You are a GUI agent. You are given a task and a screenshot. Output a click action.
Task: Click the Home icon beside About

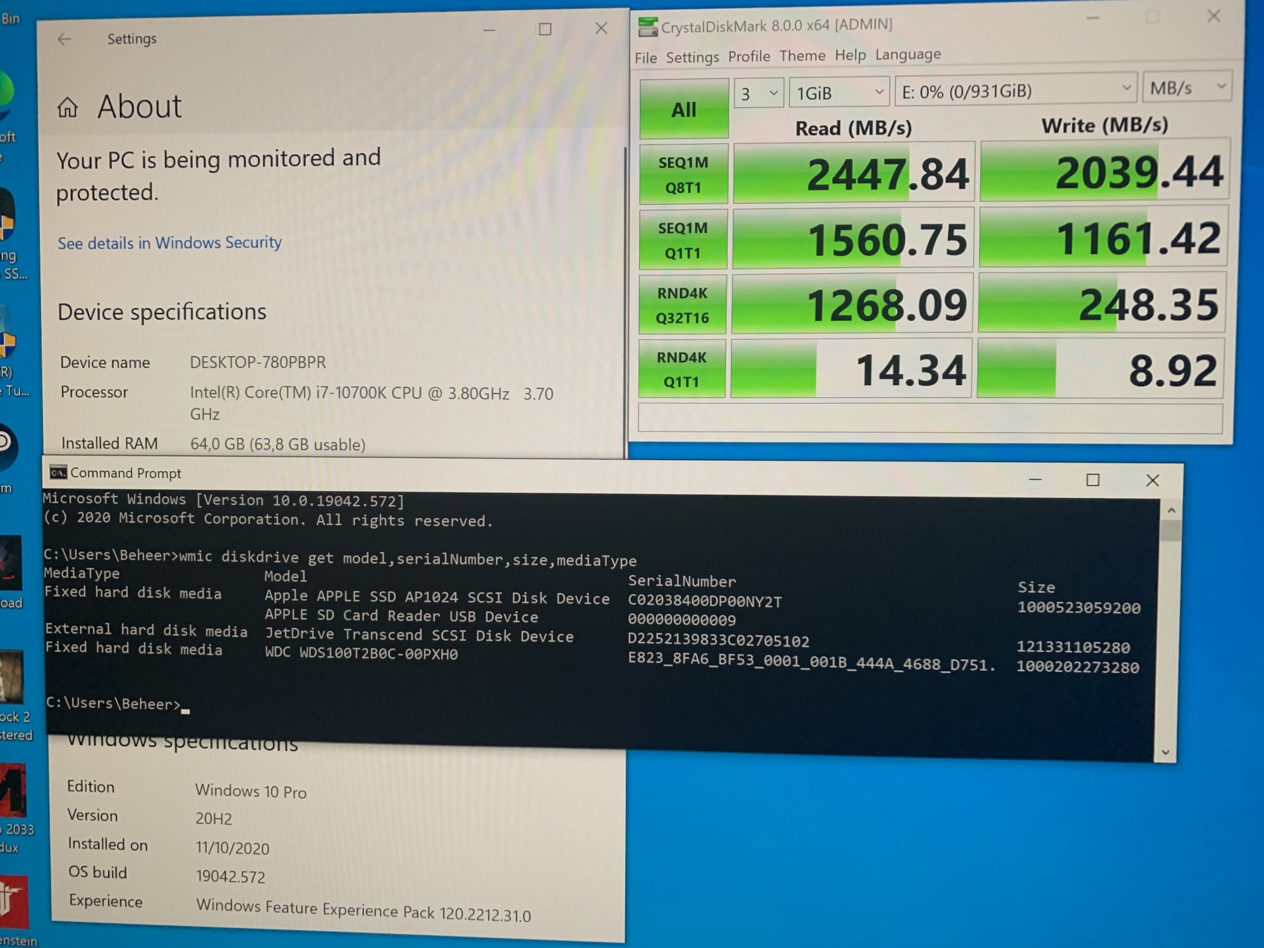point(68,107)
